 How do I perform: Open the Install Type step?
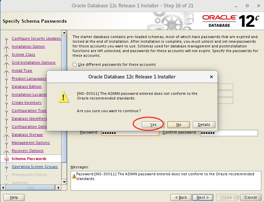point(22,70)
